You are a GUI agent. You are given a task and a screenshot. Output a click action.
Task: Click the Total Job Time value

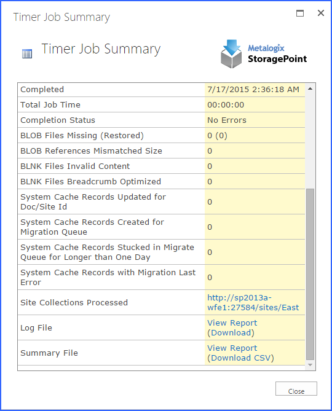click(x=226, y=105)
